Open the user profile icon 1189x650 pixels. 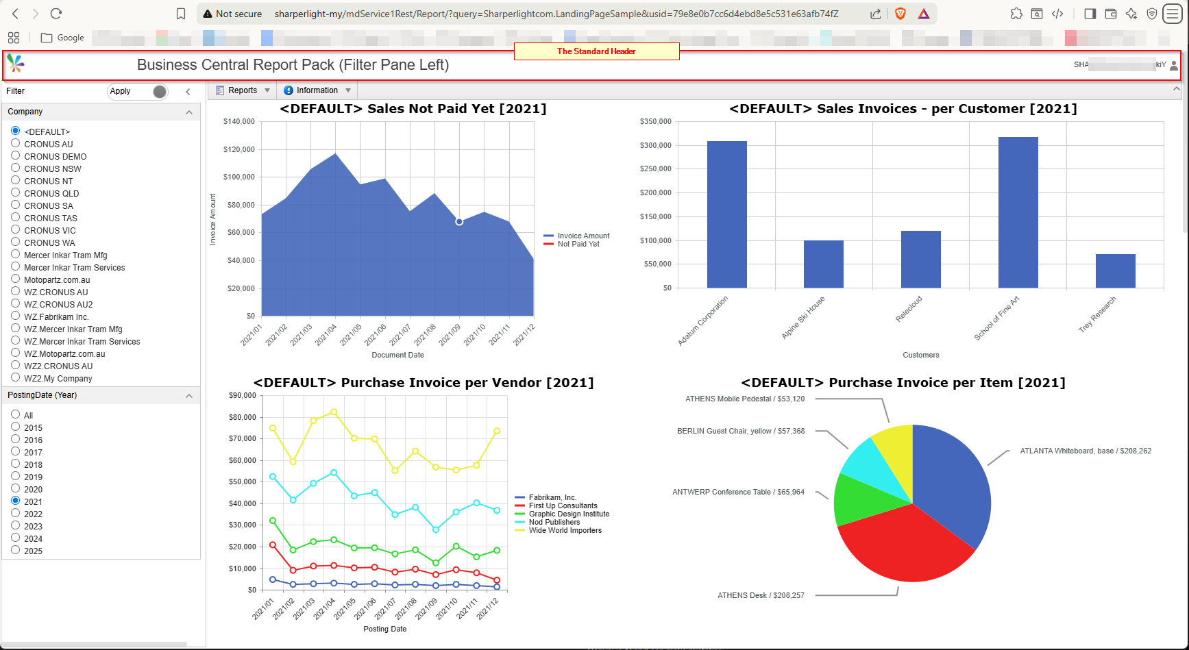tap(1173, 65)
